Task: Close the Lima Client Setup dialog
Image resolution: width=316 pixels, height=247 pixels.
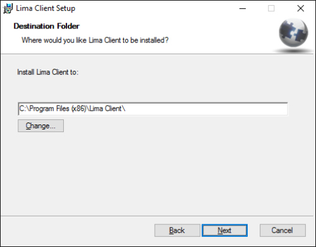Action: click(x=301, y=8)
